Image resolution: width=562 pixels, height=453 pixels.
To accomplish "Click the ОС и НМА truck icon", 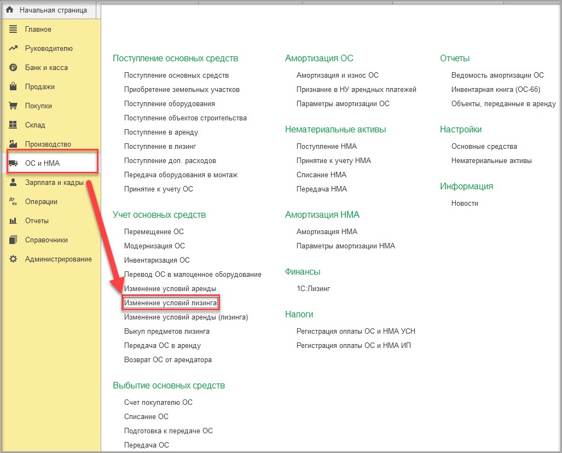I will point(13,163).
